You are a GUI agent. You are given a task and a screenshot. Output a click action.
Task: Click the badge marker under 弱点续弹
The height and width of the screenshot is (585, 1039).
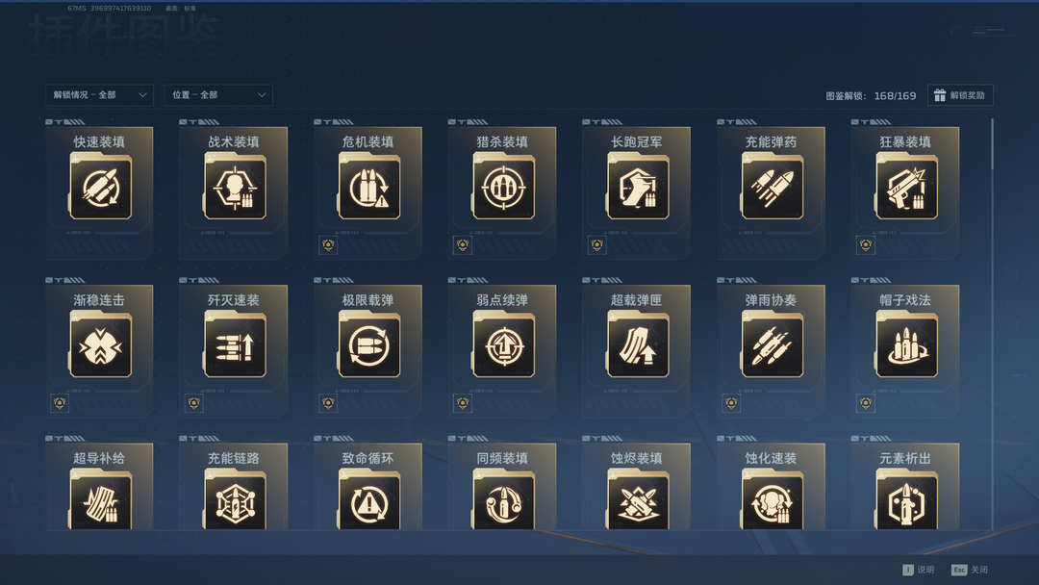click(463, 403)
